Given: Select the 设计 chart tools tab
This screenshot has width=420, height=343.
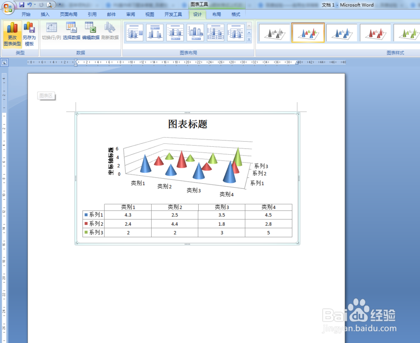Looking at the screenshot, I should [x=197, y=14].
